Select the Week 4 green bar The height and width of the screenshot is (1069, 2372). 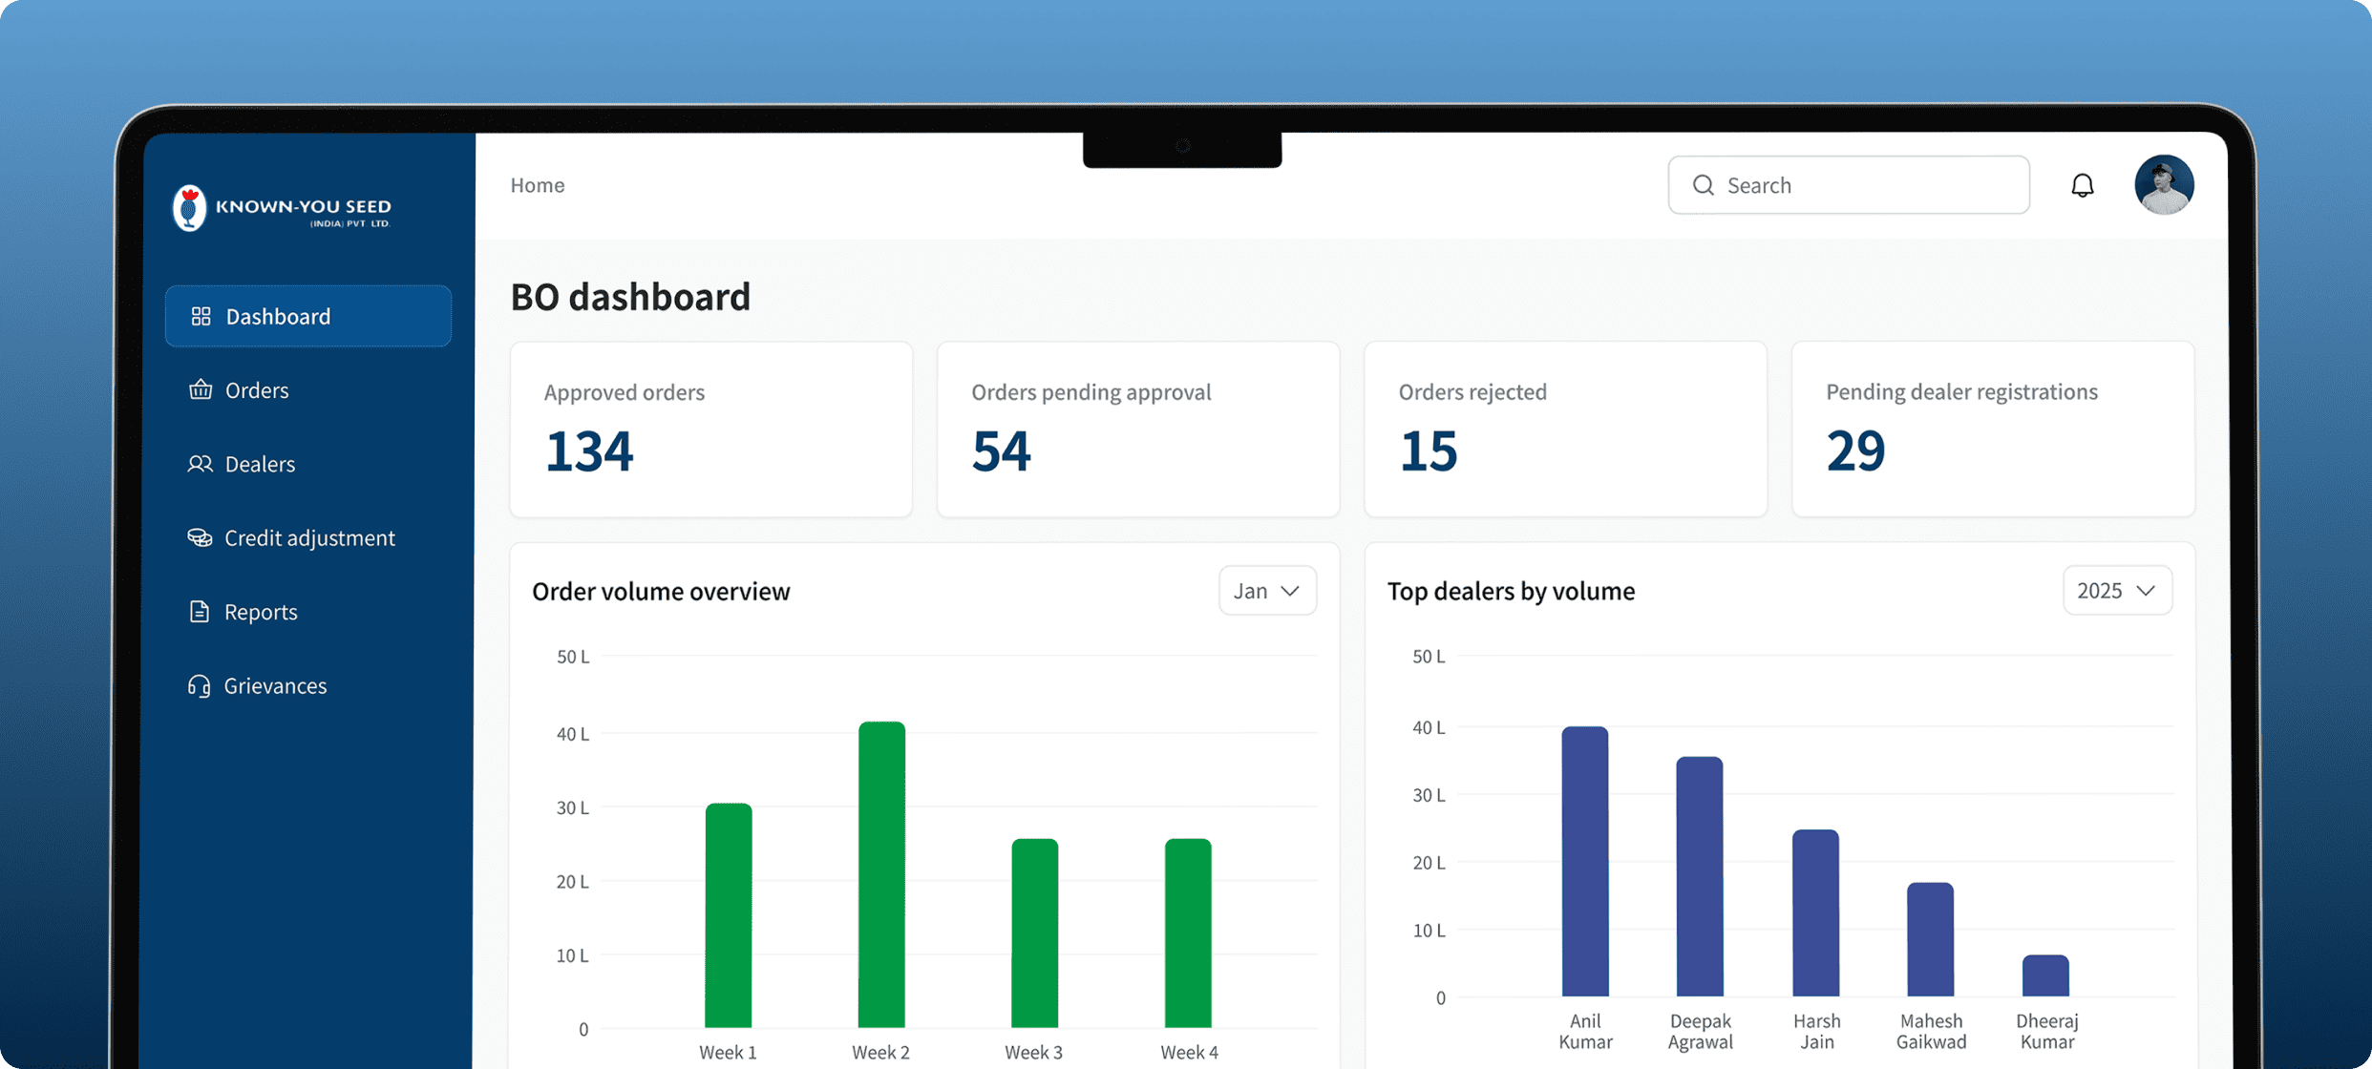click(1188, 933)
